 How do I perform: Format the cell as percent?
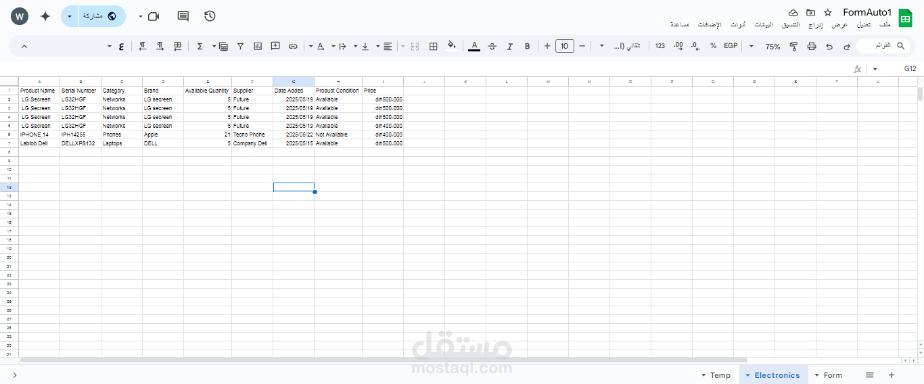pos(713,46)
